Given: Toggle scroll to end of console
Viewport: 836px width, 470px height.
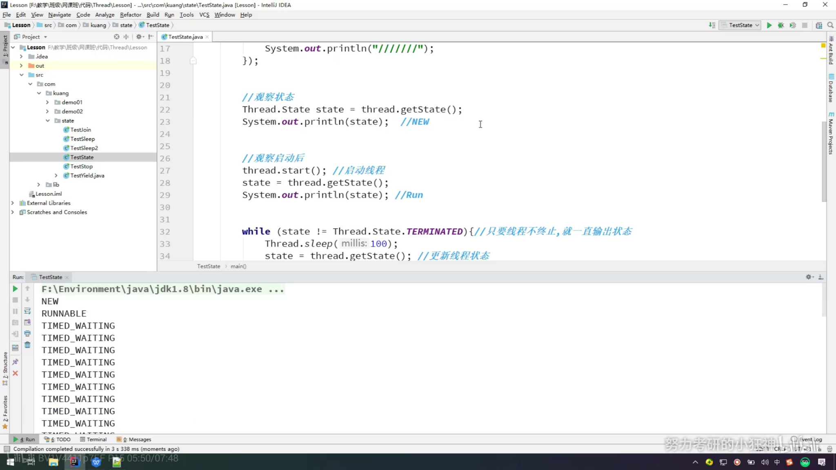Looking at the screenshot, I should click(27, 322).
